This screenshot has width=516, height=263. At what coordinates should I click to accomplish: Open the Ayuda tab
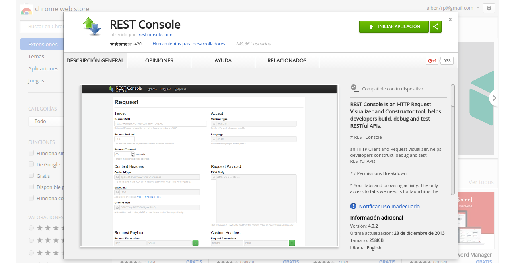[223, 60]
